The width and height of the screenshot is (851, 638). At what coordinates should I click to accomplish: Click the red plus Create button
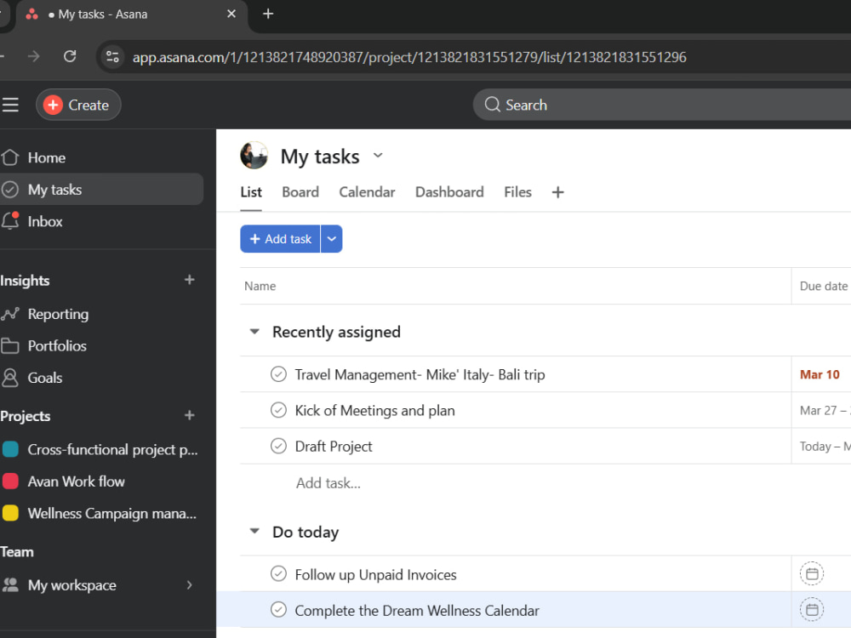tap(78, 105)
